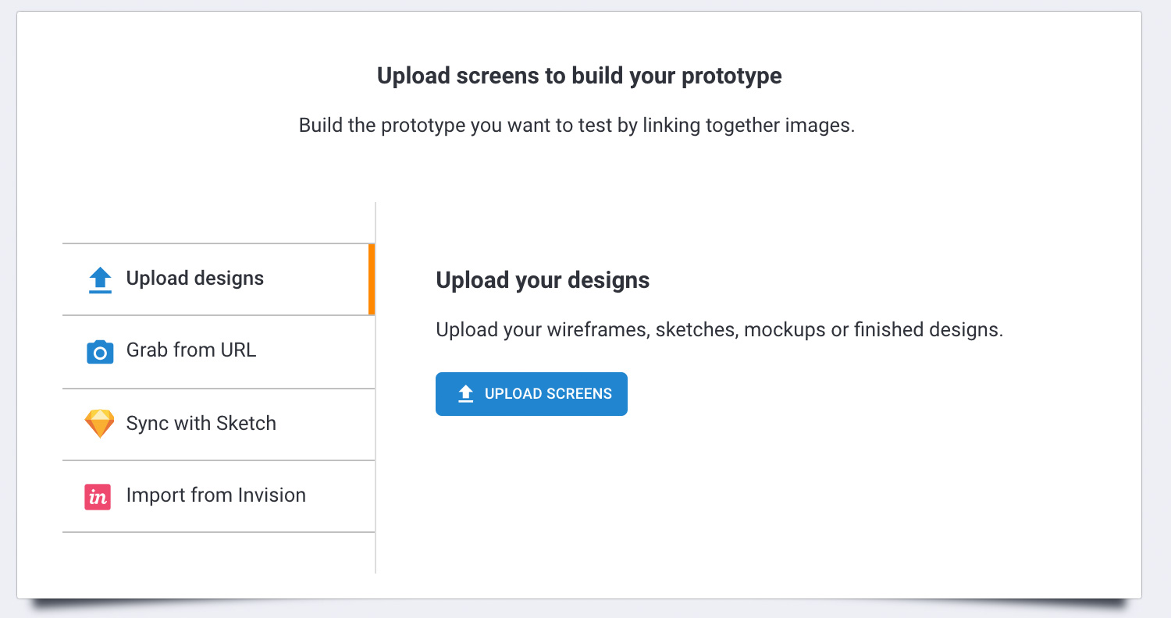Click the white arrow icon inside Upload Screens button

(x=465, y=394)
